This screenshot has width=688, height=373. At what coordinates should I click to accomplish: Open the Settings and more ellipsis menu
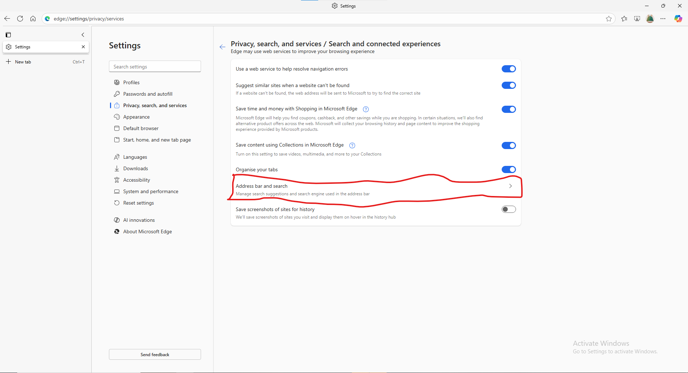[x=663, y=19]
